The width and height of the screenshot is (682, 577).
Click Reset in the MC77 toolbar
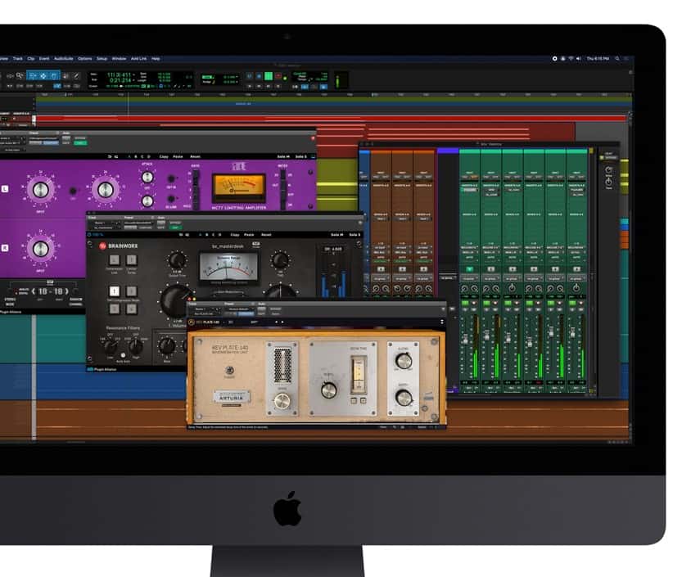coord(195,156)
